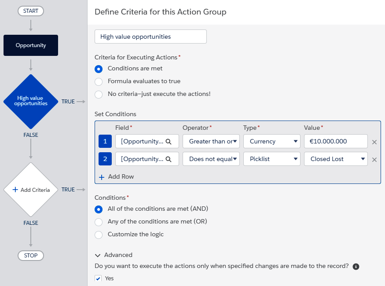The width and height of the screenshot is (385, 286).
Task: Click the Opportunity object node
Action: [x=31, y=45]
